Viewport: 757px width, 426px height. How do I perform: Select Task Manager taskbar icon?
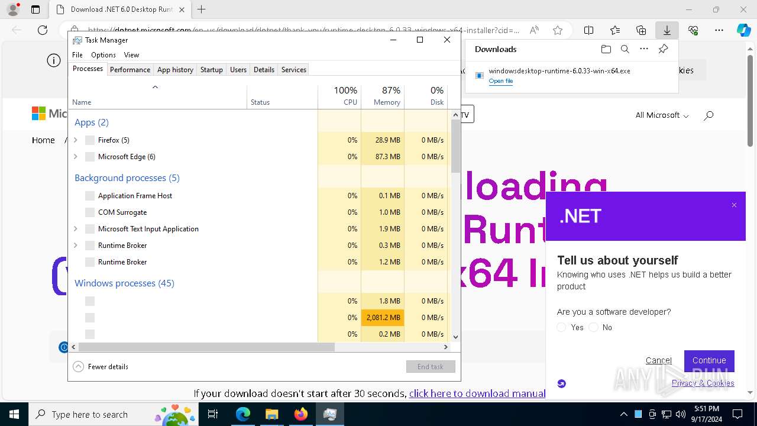click(330, 414)
